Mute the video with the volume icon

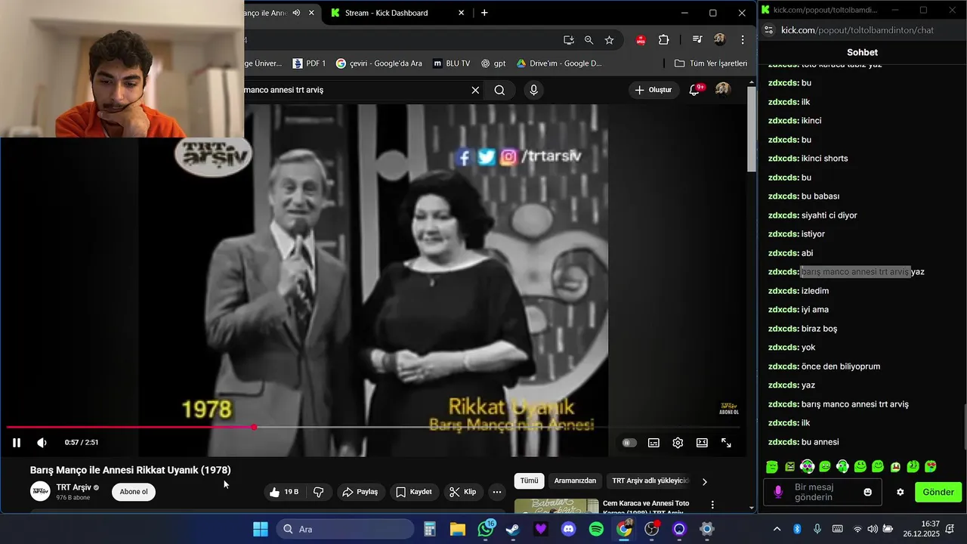(42, 443)
